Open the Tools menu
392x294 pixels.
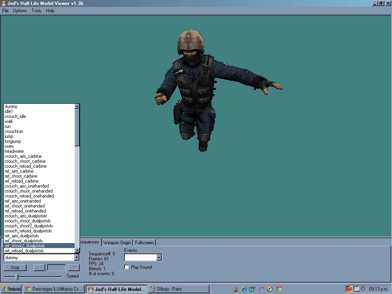pos(36,11)
